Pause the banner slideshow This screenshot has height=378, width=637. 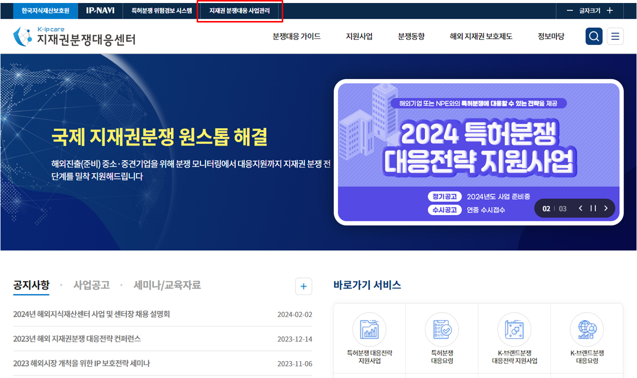pos(593,208)
